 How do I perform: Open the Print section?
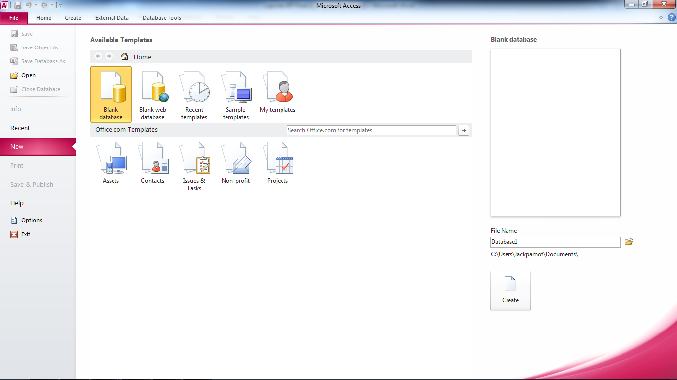(x=17, y=165)
